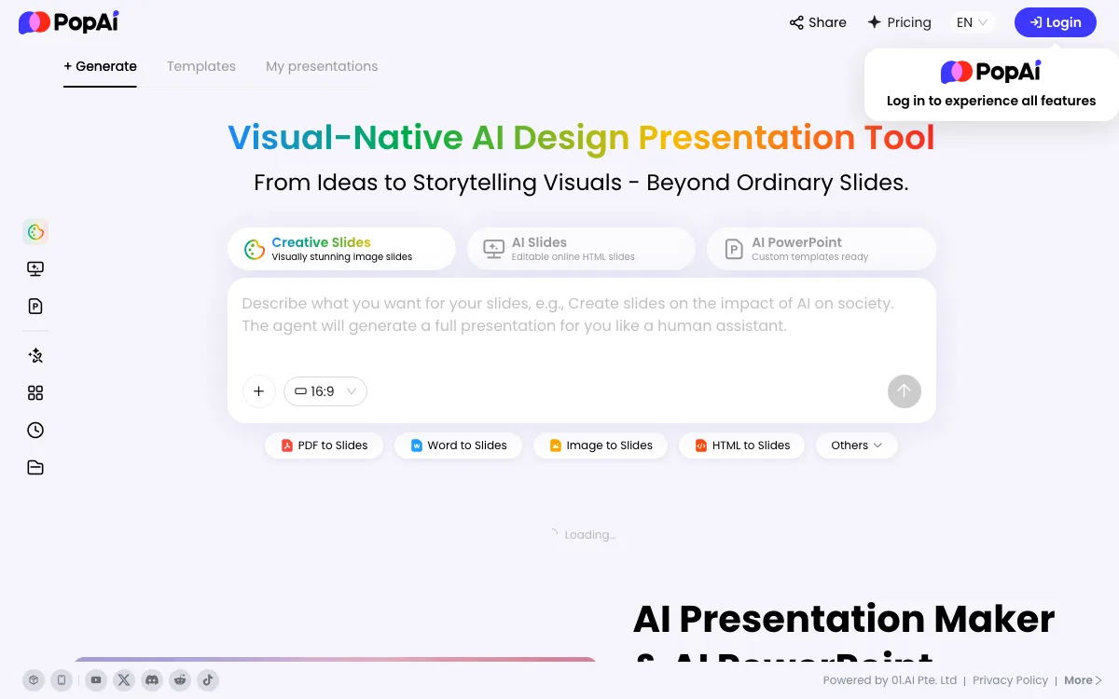The width and height of the screenshot is (1119, 699).
Task: Open the Reddit social link
Action: pyautogui.click(x=180, y=680)
